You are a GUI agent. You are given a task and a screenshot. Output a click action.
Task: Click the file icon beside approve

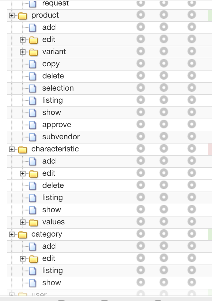pos(32,125)
